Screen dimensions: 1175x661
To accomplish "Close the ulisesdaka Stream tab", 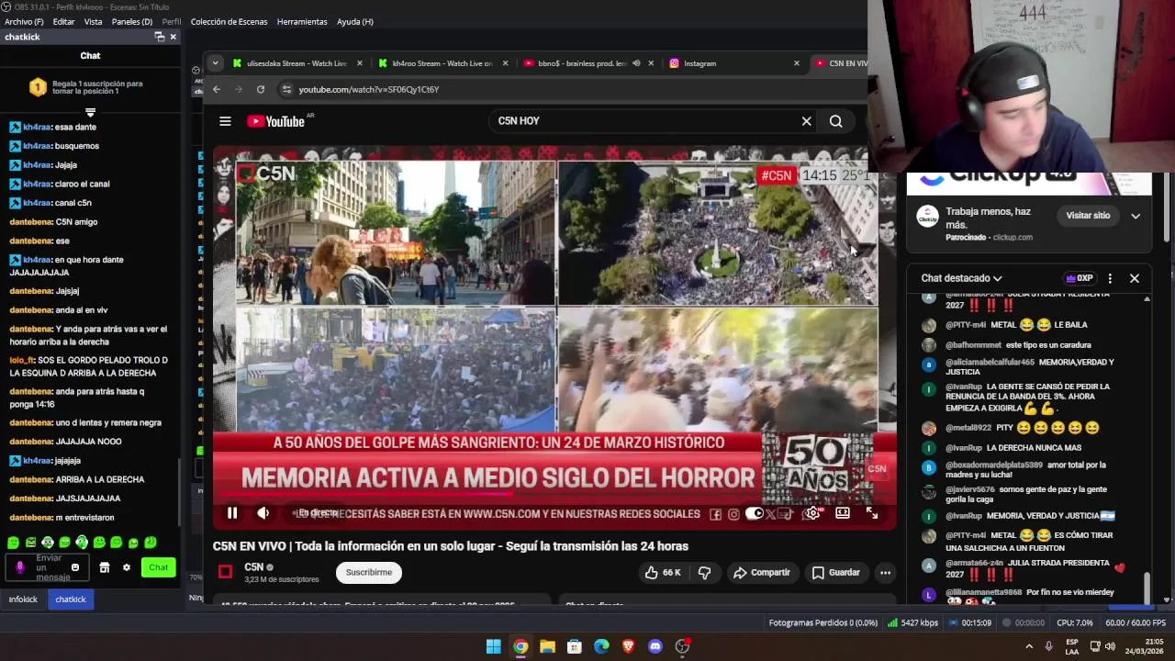I will click(359, 63).
